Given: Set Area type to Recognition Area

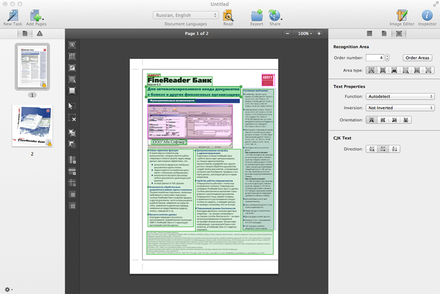Looking at the screenshot, I should point(428,70).
